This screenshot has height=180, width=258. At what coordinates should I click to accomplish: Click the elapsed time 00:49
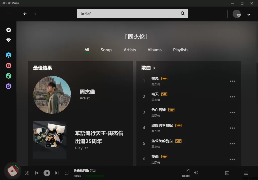(77, 176)
